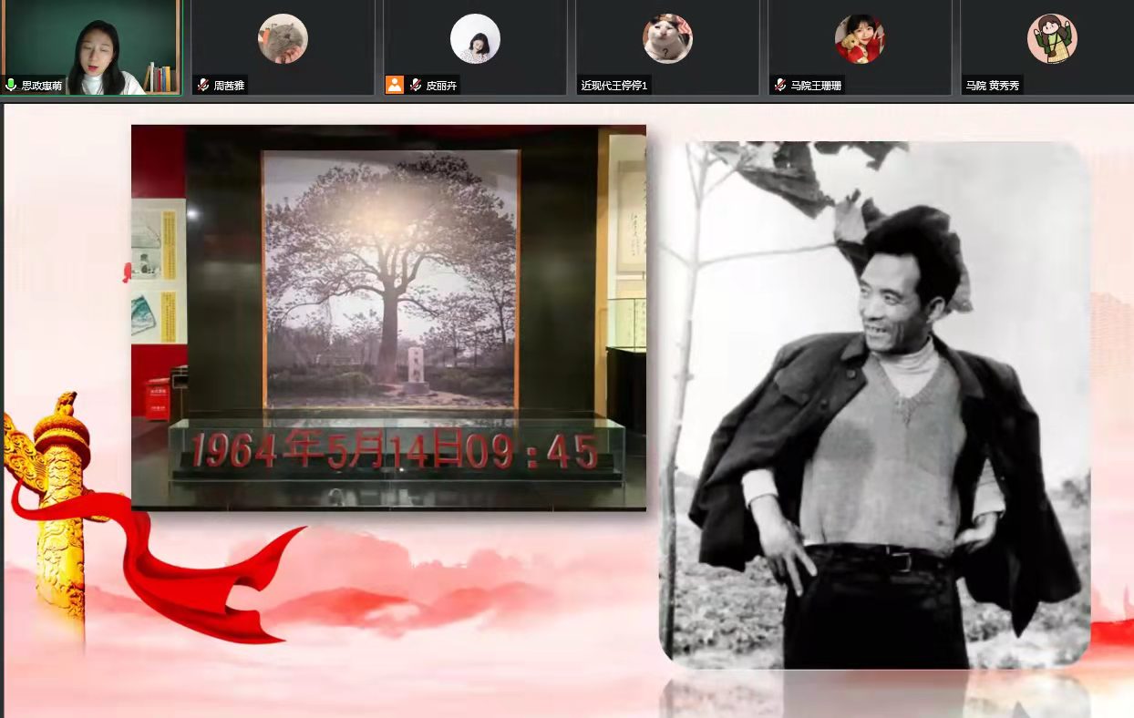This screenshot has width=1134, height=718.
Task: Click the 思政惠萌 name label
Action: (42, 86)
